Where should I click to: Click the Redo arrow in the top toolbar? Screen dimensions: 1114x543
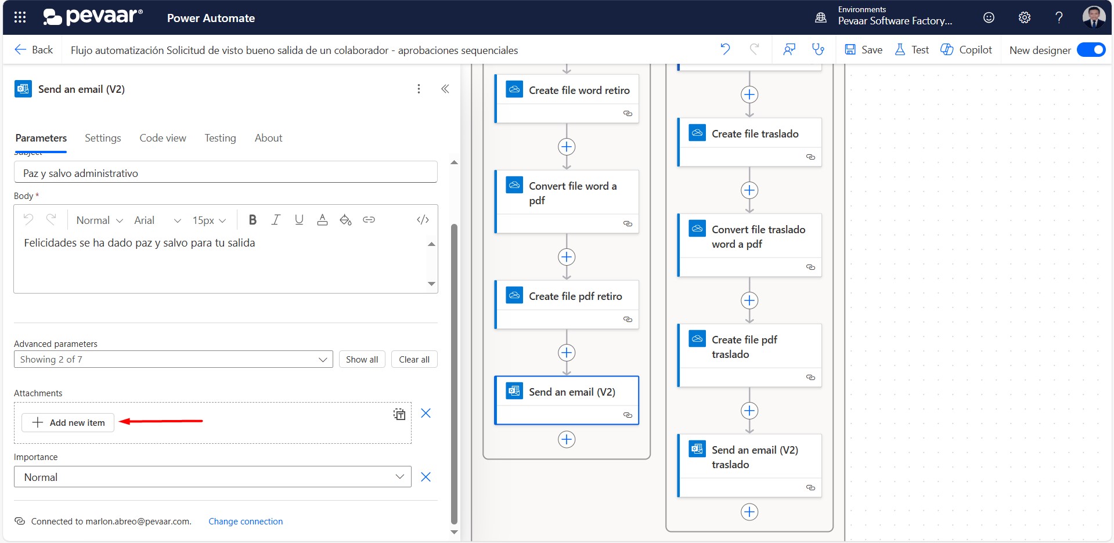754,49
